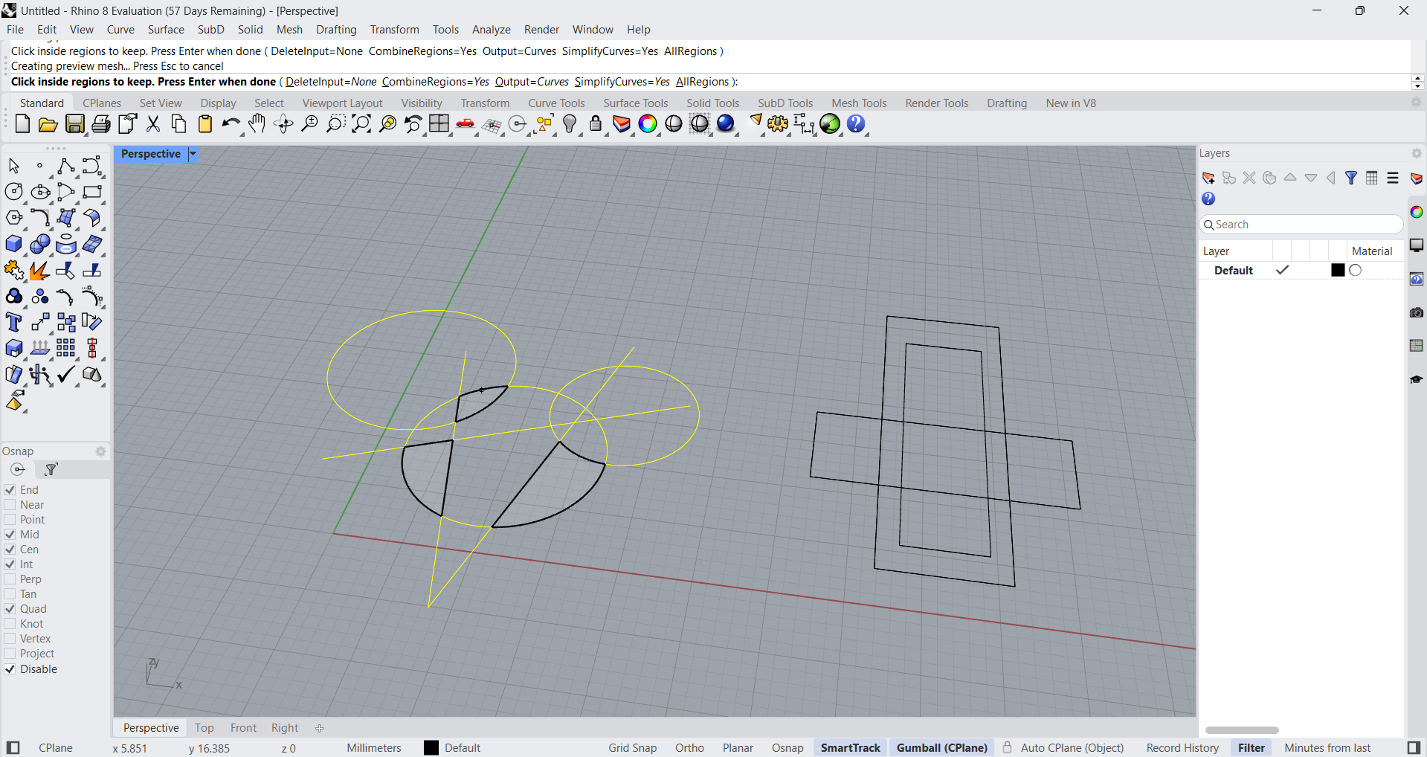Select the Zoom Extents tool
The height and width of the screenshot is (757, 1427).
tap(361, 124)
